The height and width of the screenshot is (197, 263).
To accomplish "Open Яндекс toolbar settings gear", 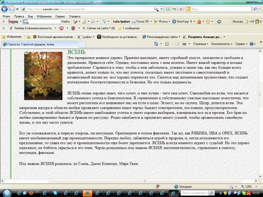I will coord(219,22).
